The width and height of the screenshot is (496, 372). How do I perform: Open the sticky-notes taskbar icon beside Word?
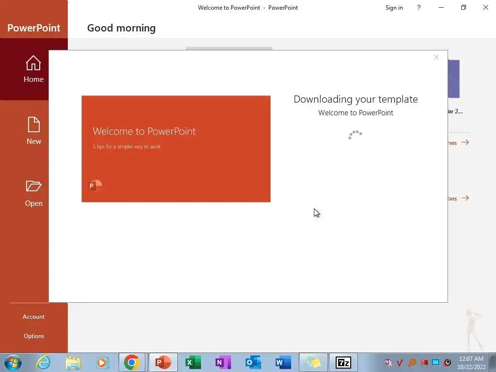(313, 362)
